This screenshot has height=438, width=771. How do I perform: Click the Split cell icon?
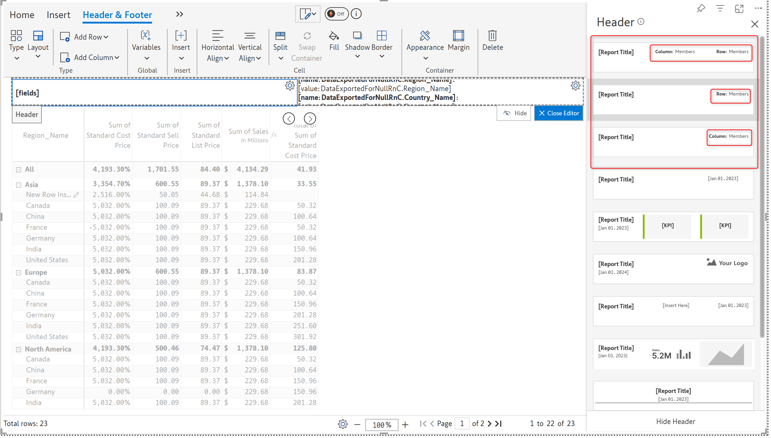point(280,36)
